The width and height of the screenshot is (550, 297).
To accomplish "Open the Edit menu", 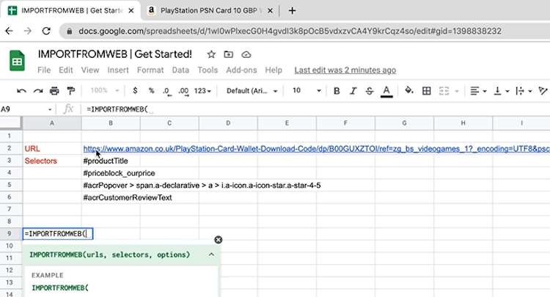I will click(x=65, y=70).
